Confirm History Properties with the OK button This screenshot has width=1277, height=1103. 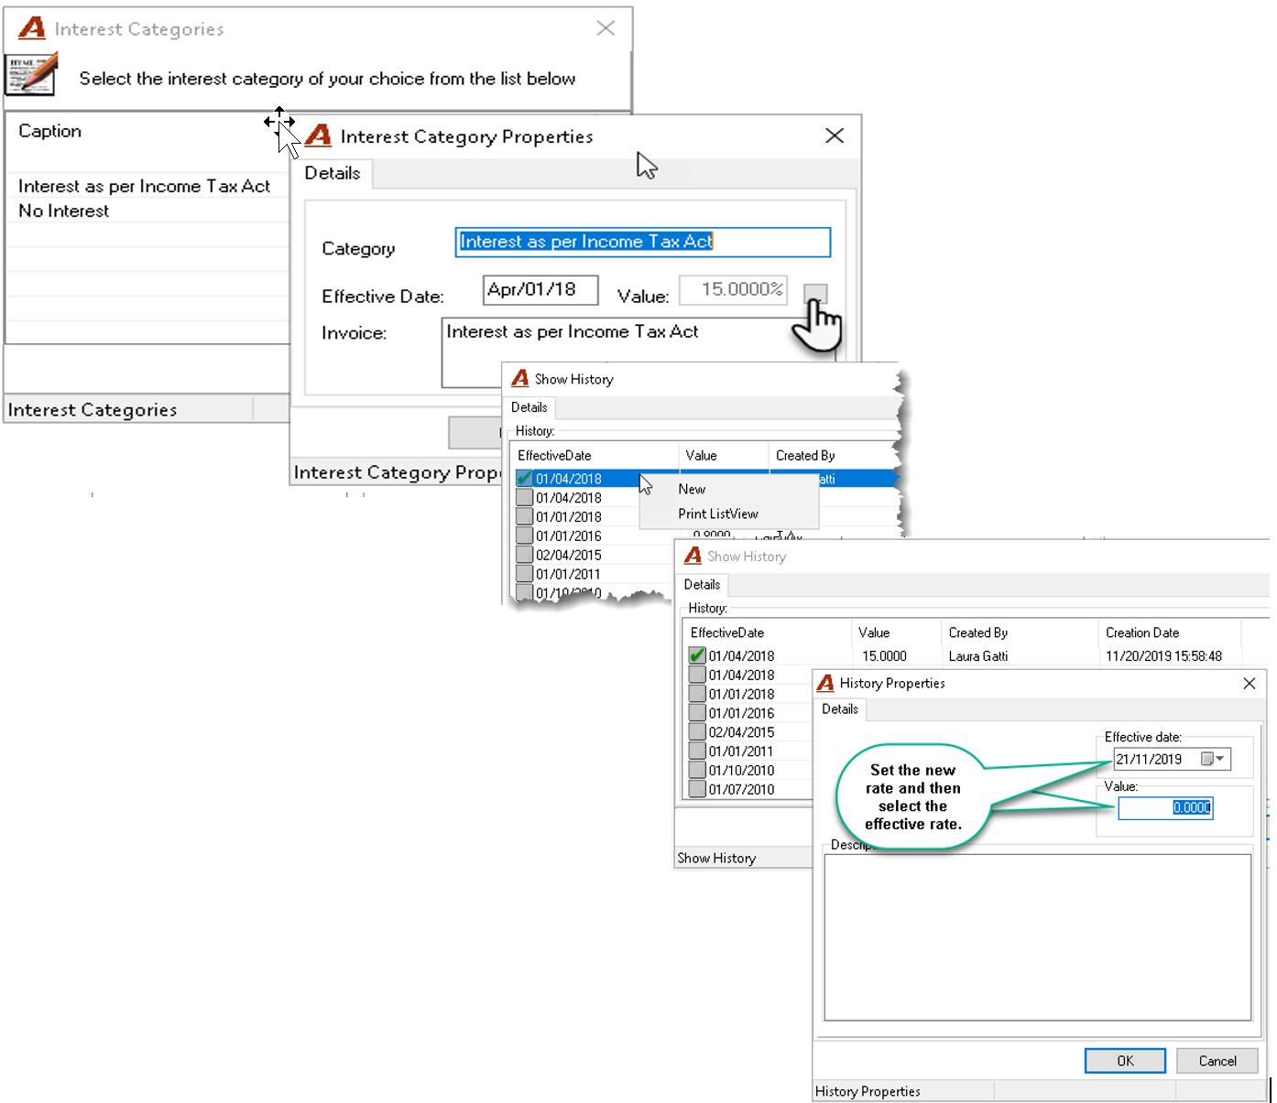click(x=1125, y=1061)
